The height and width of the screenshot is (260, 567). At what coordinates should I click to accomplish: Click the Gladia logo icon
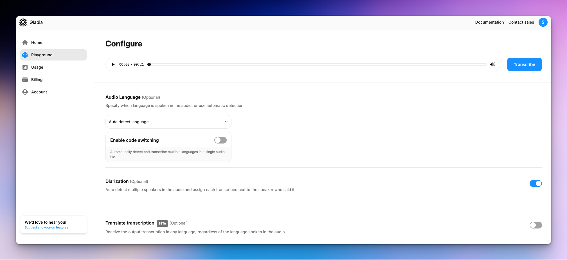pos(23,22)
